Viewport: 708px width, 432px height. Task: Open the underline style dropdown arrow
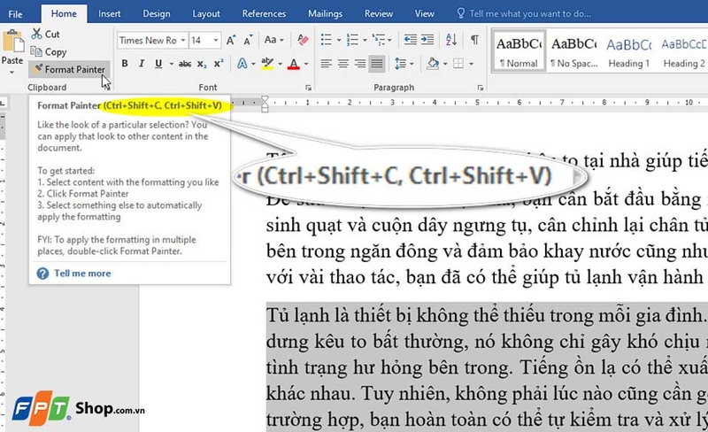(x=172, y=64)
